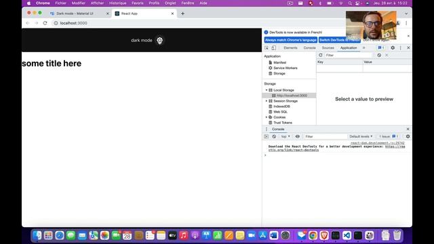Refresh the storage view with the reload icon

[x=321, y=56]
